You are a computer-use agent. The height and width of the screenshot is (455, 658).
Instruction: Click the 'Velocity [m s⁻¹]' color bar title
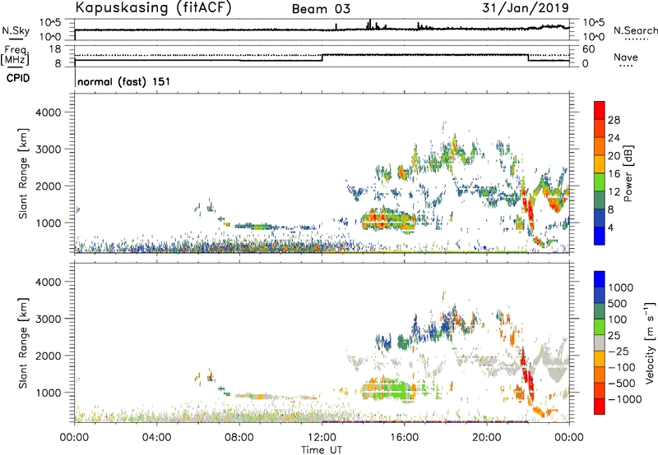pos(650,342)
